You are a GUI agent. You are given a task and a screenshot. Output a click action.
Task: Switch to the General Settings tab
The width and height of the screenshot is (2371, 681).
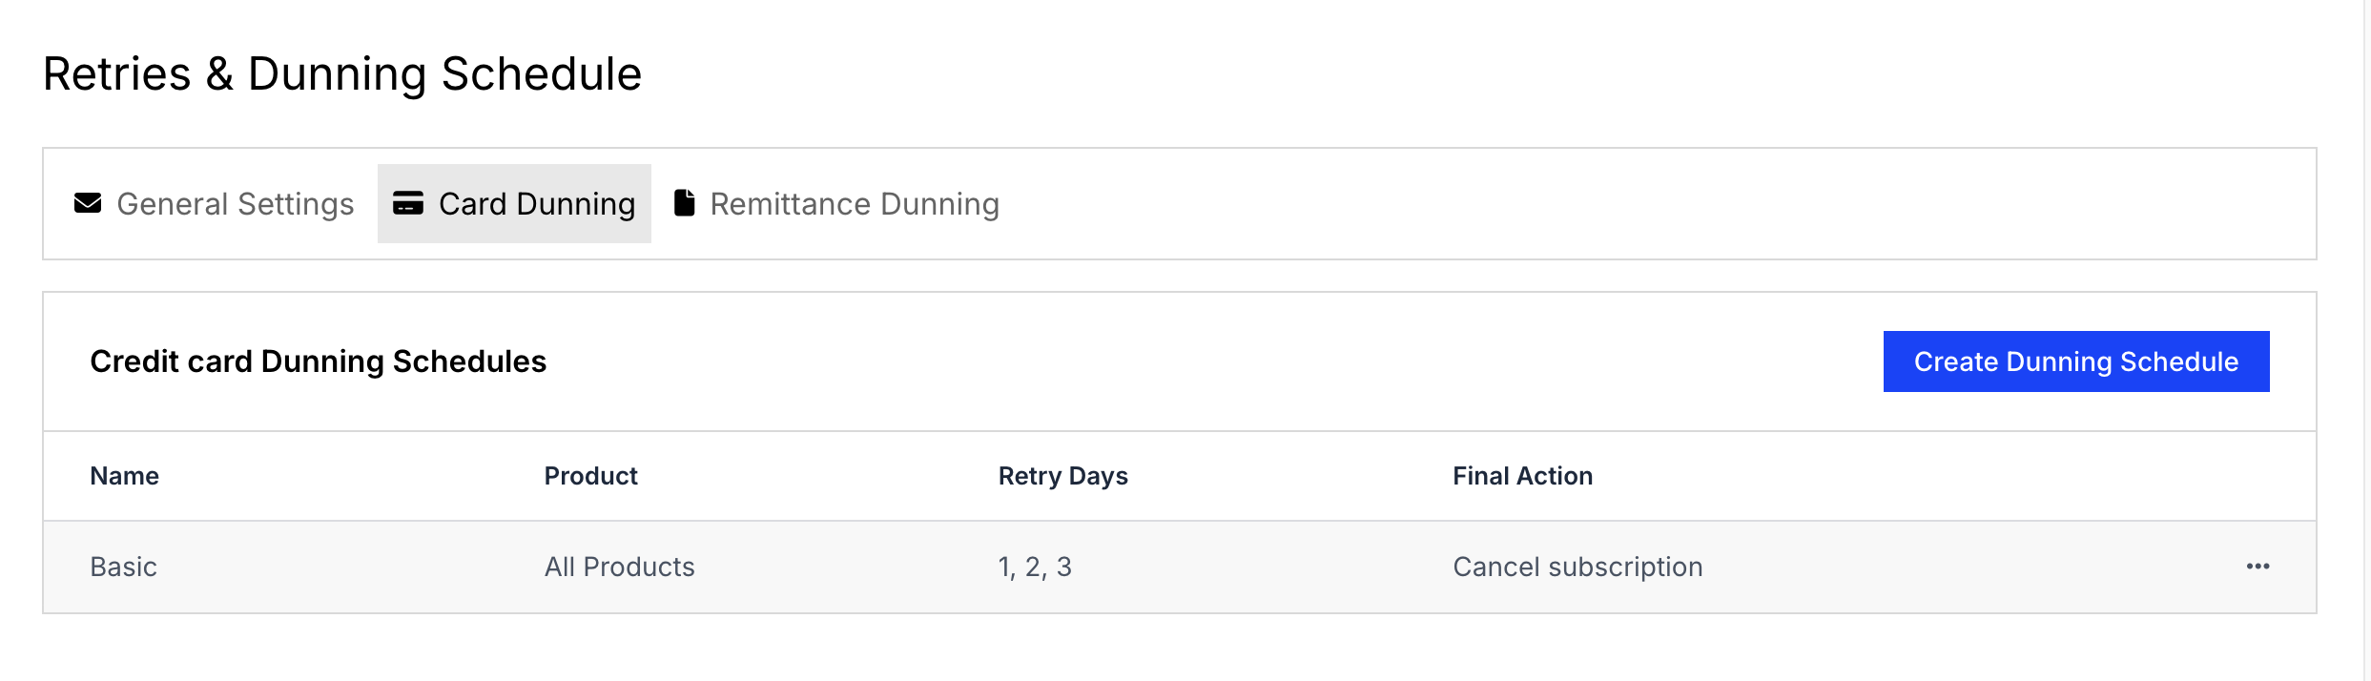tap(215, 203)
